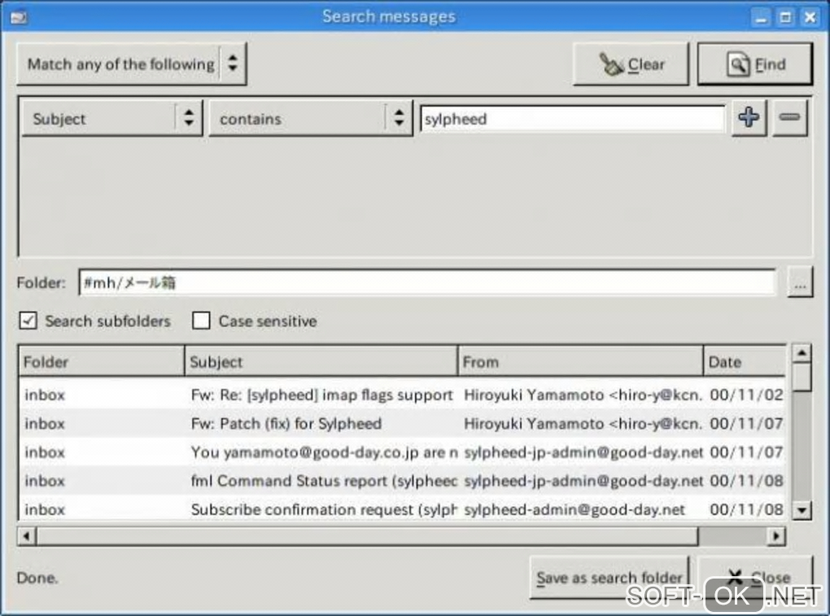This screenshot has height=616, width=830.
Task: Close the window with title bar X
Action: (x=810, y=17)
